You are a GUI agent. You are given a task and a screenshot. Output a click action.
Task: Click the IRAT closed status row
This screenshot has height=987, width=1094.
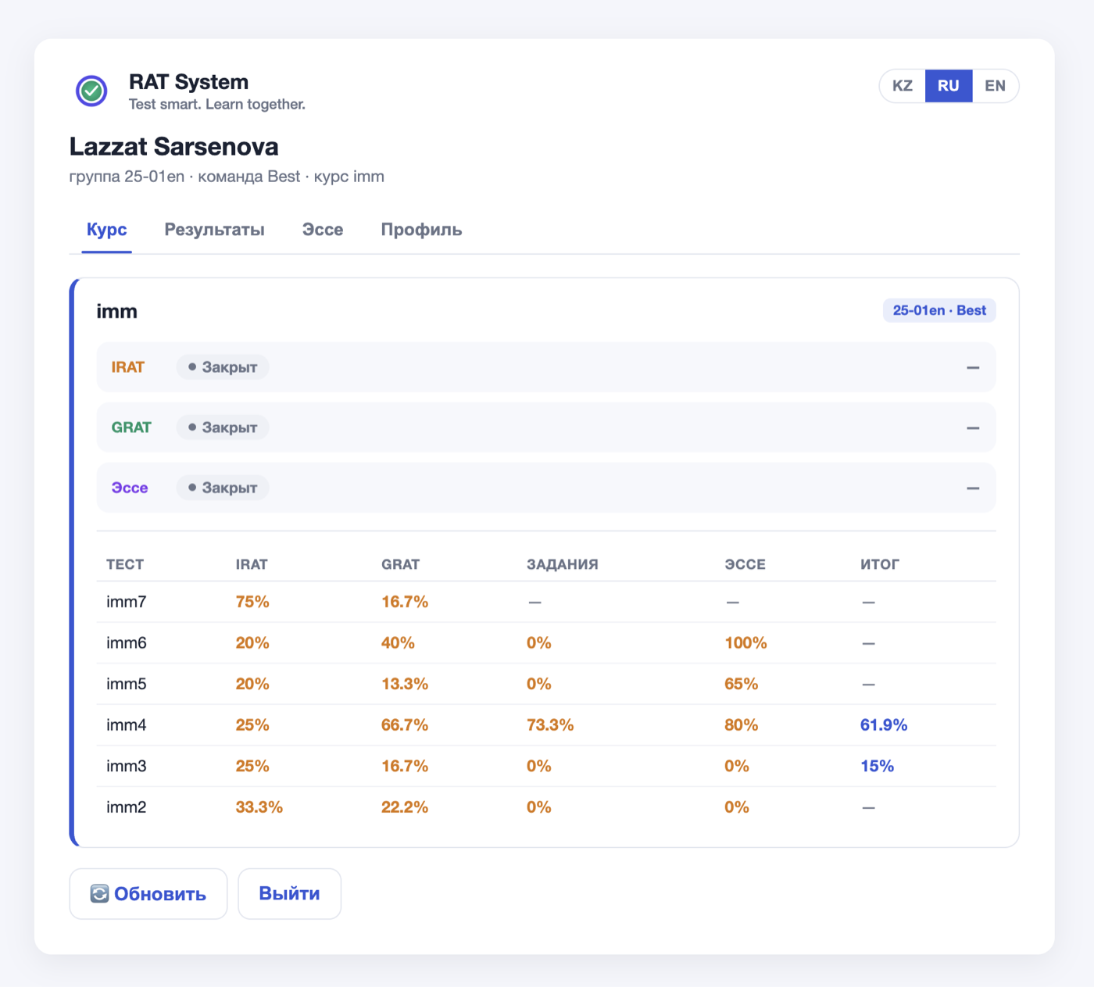point(546,367)
